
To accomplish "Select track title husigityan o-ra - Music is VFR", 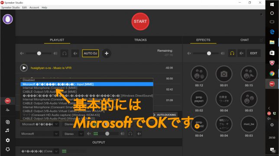I will click(51, 68).
